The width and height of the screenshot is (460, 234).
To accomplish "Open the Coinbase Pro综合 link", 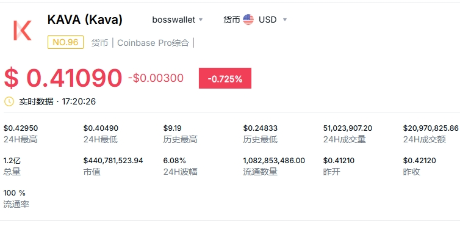I will [x=153, y=43].
